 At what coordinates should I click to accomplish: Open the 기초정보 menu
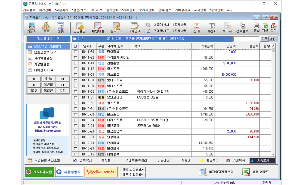(29, 10)
